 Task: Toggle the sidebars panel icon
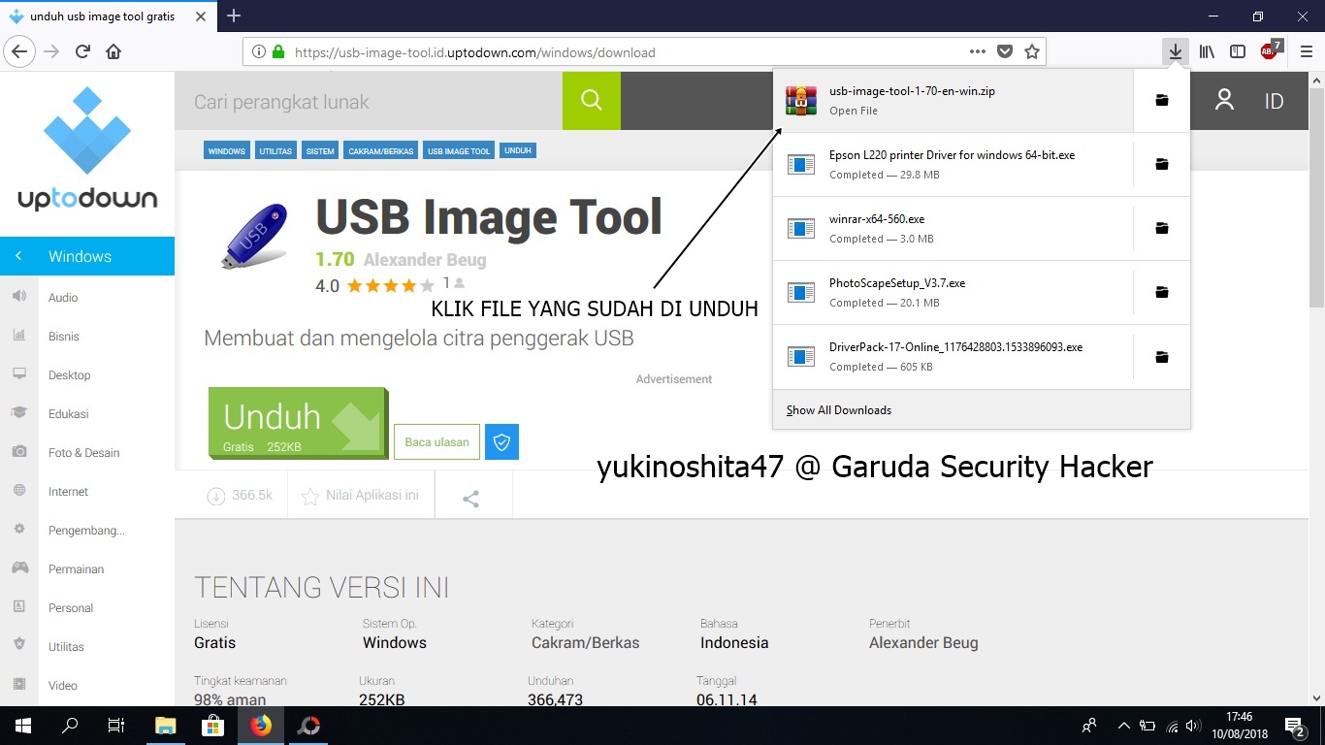[1238, 51]
